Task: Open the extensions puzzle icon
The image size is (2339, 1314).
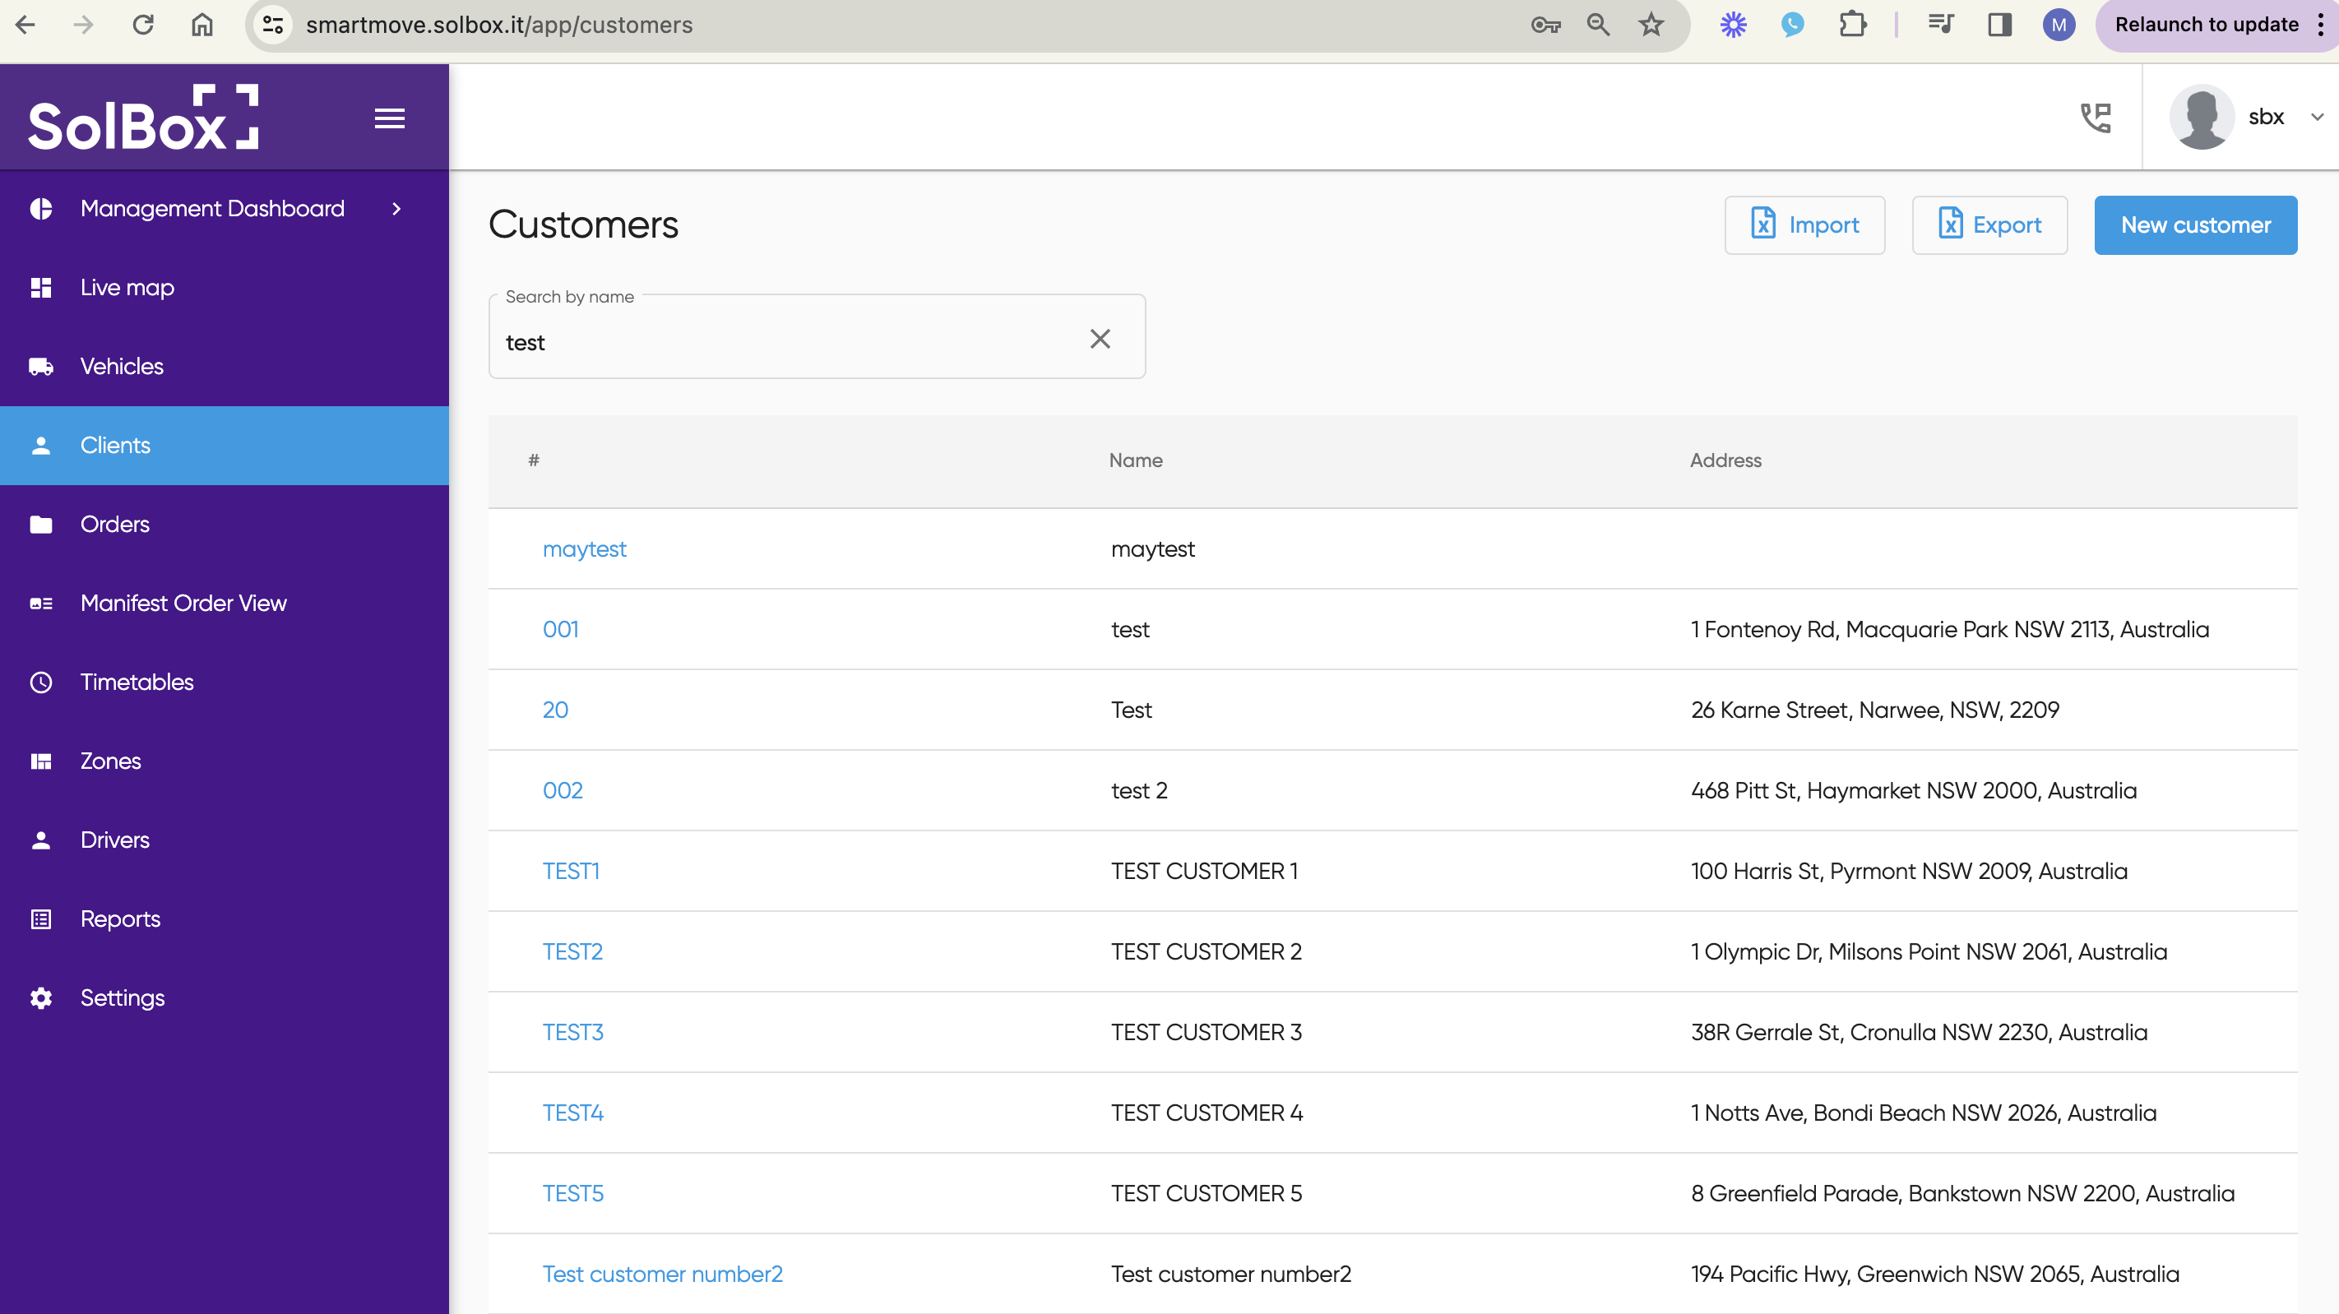Action: tap(1852, 25)
